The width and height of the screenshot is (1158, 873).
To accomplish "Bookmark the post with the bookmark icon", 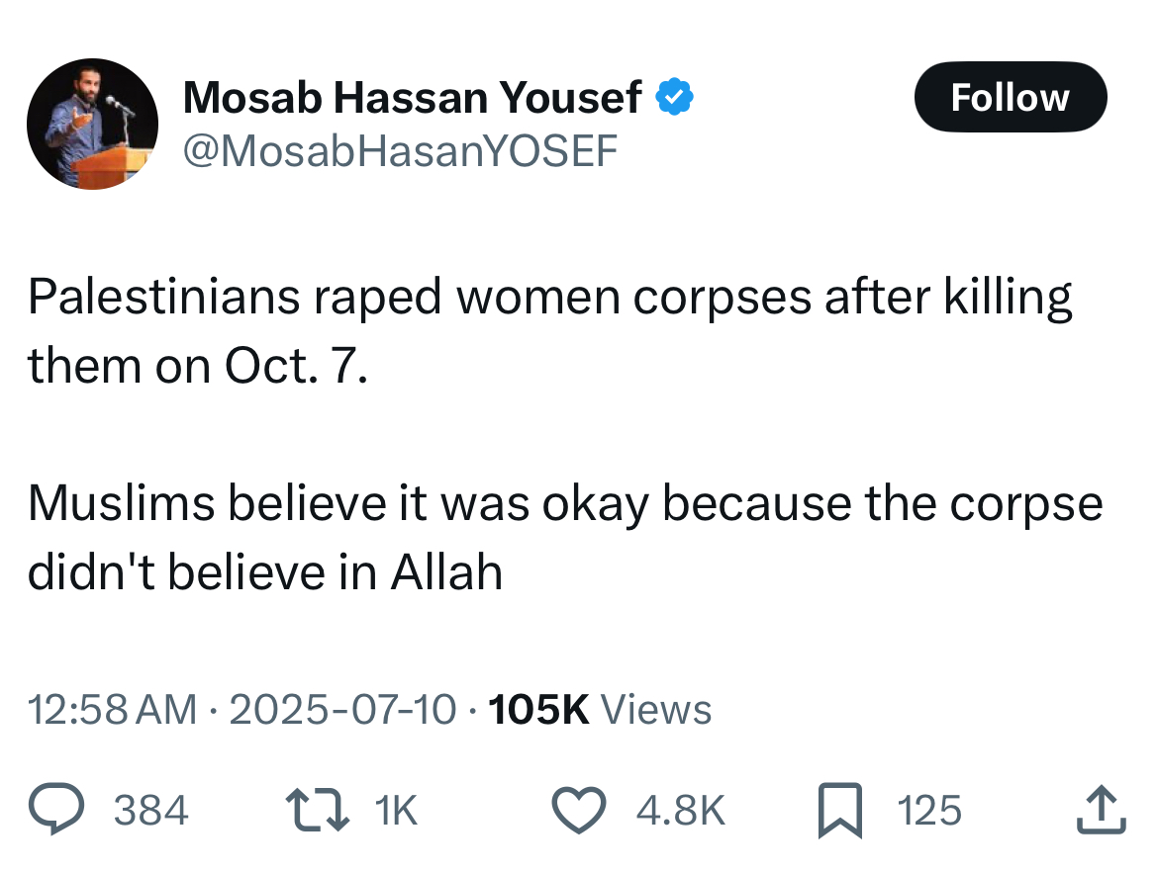I will pos(840,811).
